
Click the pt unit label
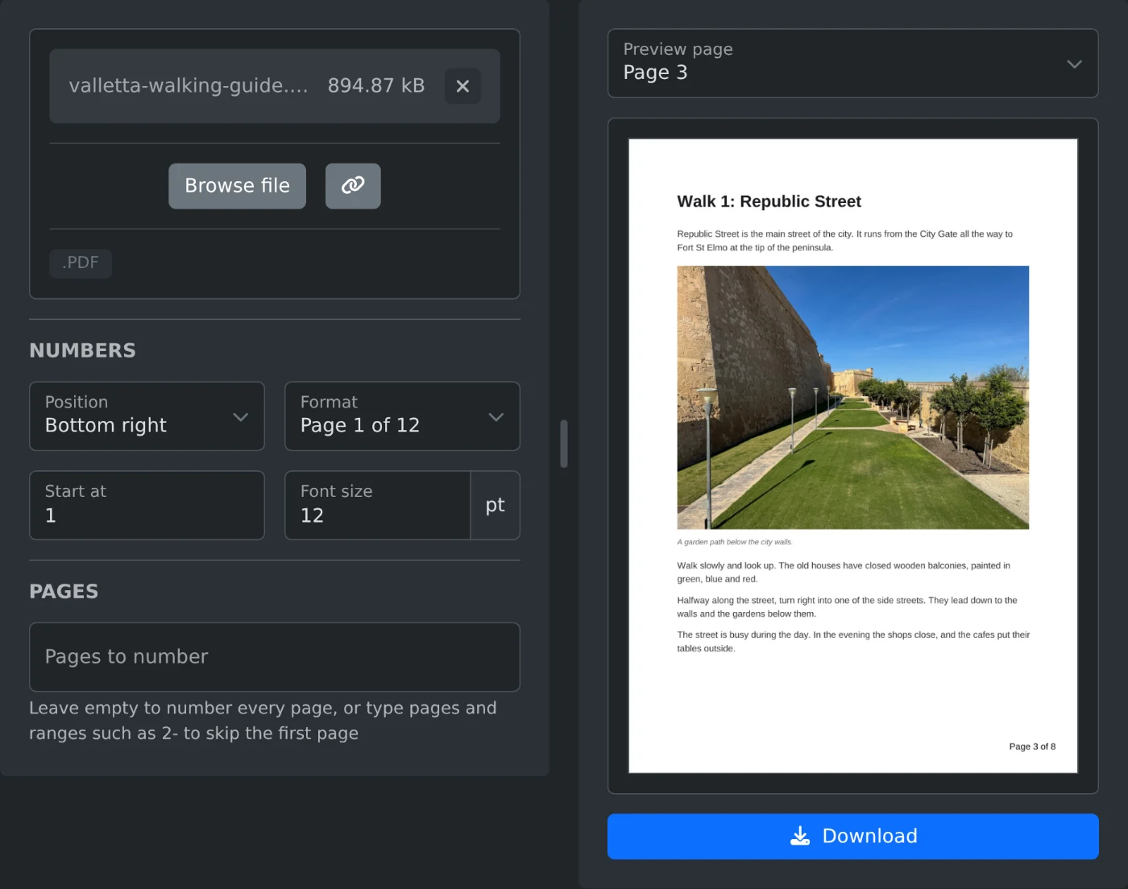pos(496,506)
